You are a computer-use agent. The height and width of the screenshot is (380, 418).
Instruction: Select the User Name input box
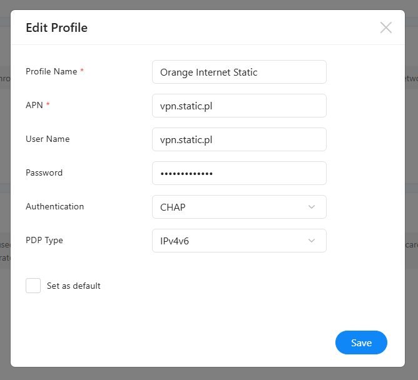(239, 139)
